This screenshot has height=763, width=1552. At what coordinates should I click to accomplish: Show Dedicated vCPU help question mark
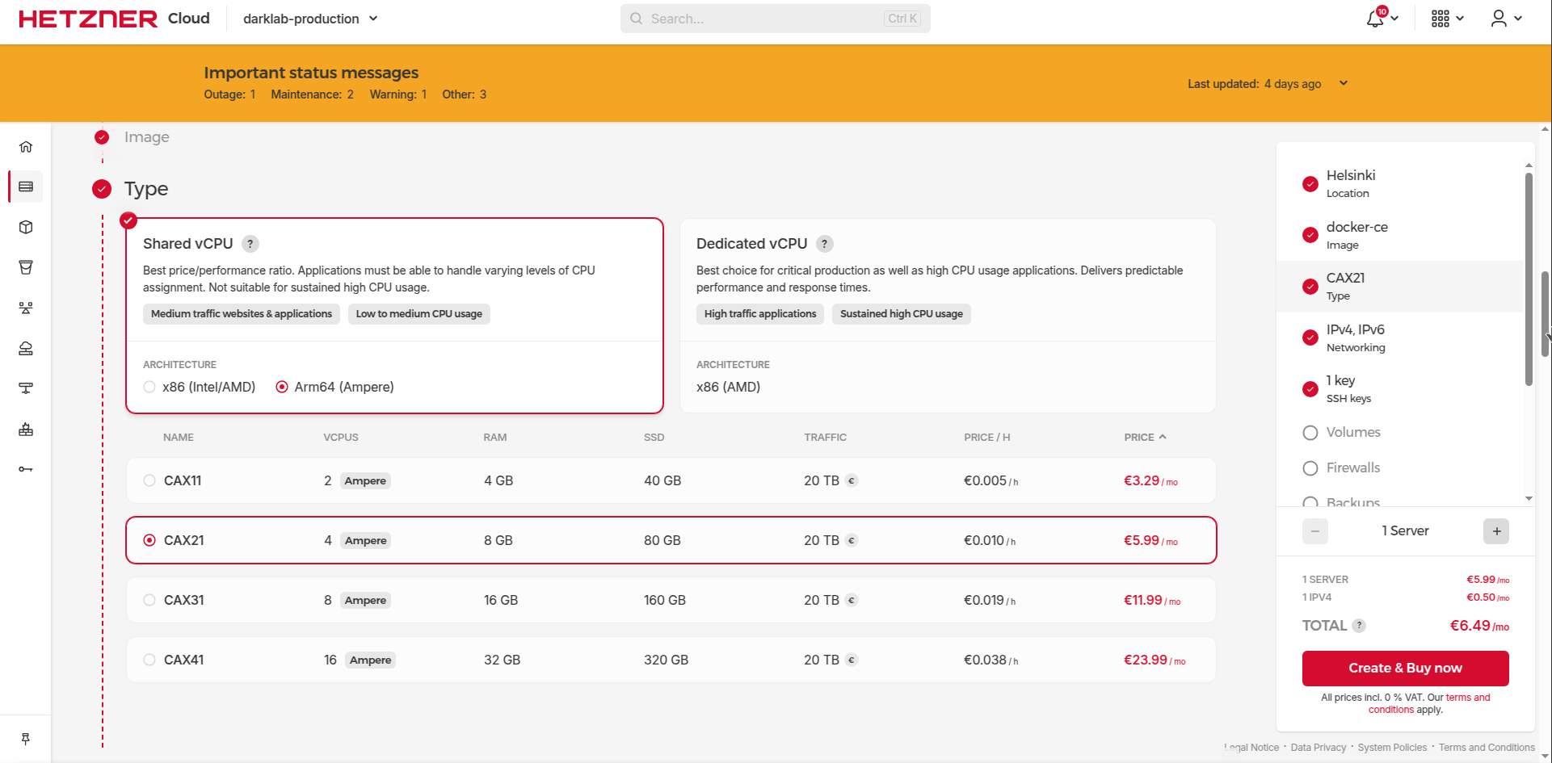click(824, 244)
